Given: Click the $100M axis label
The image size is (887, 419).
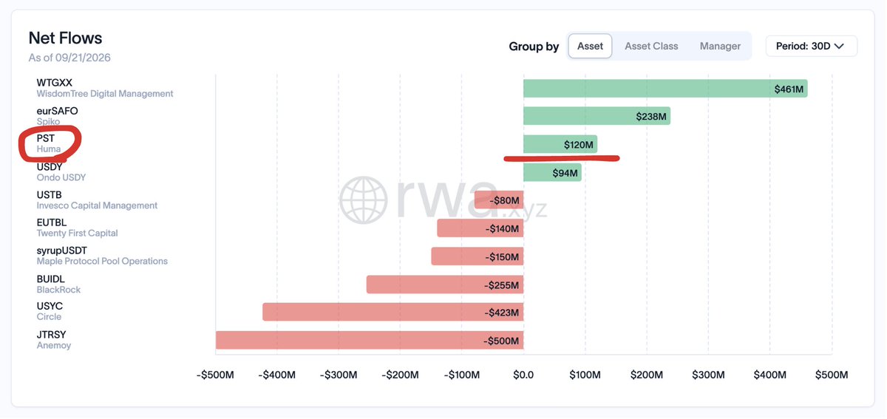Looking at the screenshot, I should (585, 375).
